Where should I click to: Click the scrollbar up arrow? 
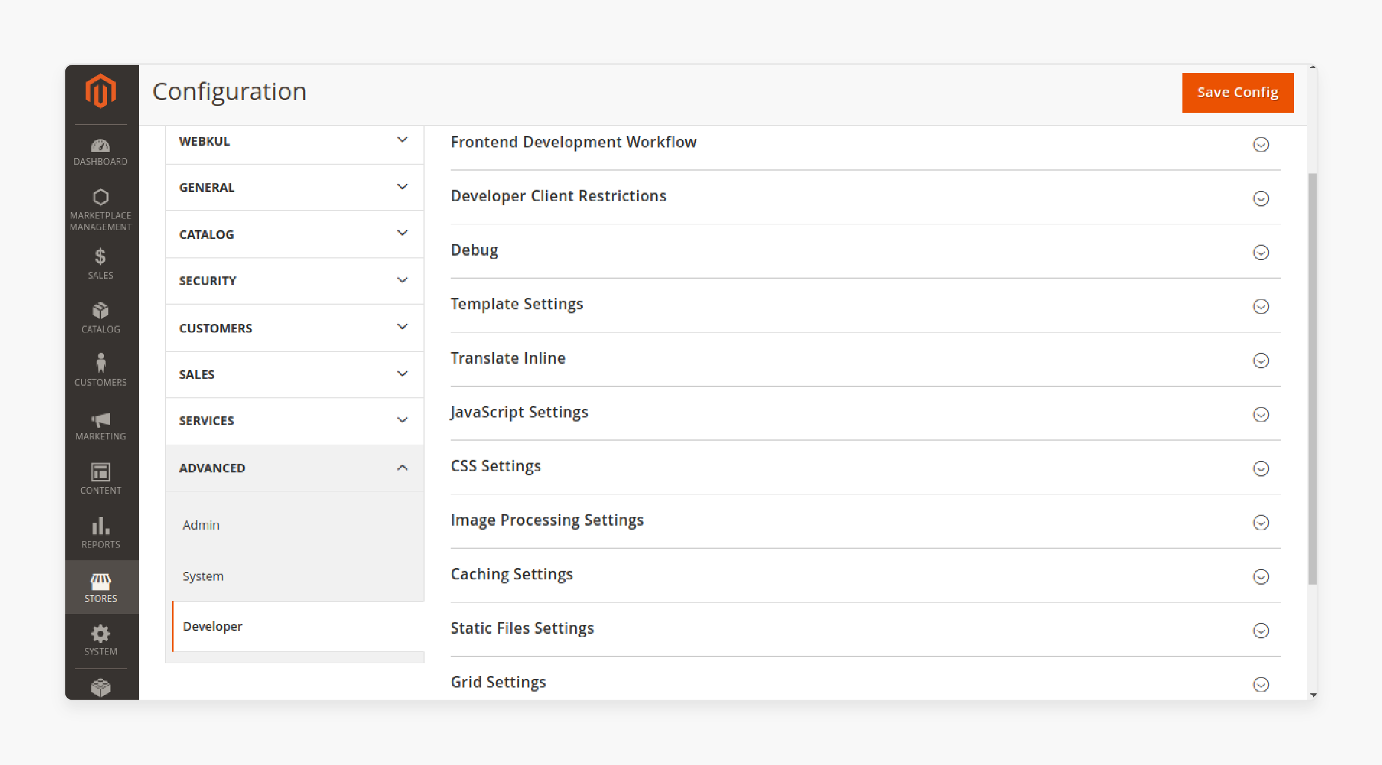tap(1313, 68)
